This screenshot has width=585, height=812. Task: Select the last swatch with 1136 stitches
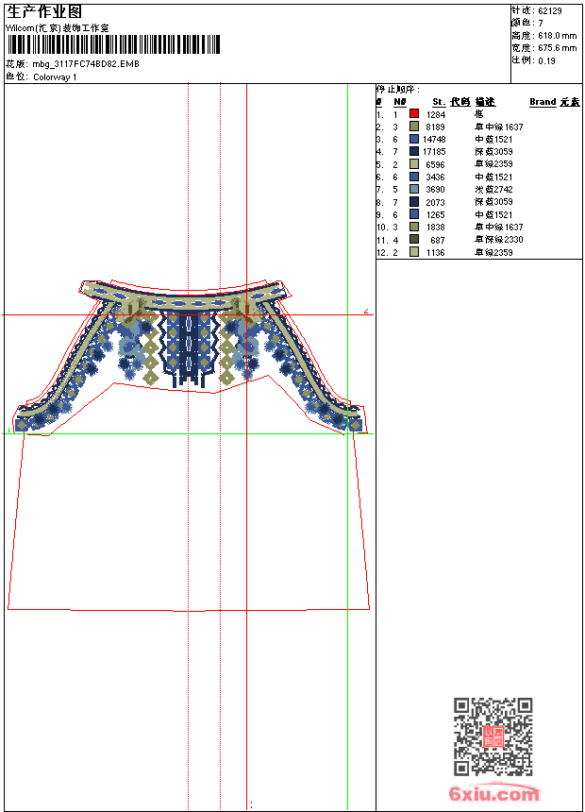tap(413, 252)
